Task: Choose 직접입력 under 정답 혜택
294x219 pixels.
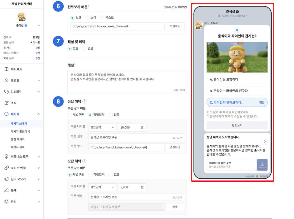Action: pyautogui.click(x=90, y=115)
